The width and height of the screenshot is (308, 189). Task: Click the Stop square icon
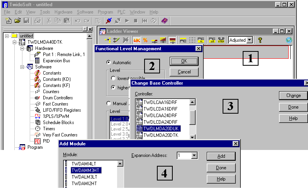tap(136, 20)
